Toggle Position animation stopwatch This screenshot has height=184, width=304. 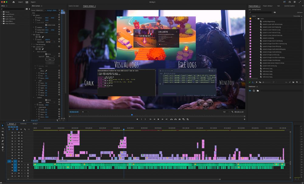pyautogui.click(x=36, y=18)
